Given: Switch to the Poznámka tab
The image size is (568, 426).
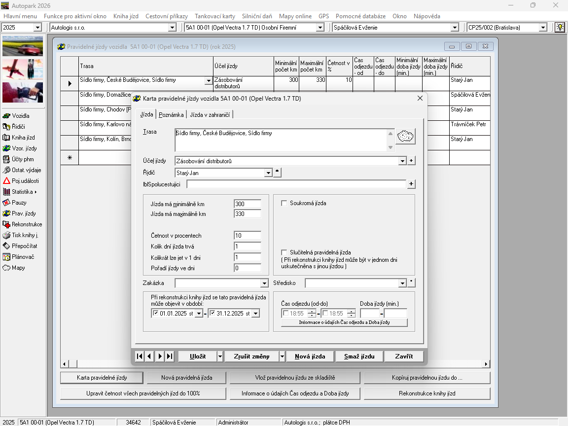Looking at the screenshot, I should [171, 114].
